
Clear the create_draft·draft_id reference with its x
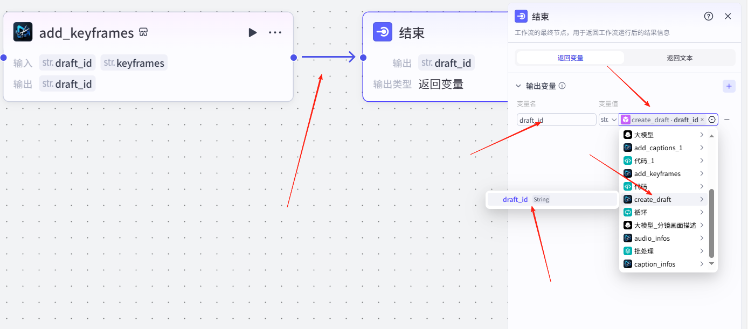[702, 120]
